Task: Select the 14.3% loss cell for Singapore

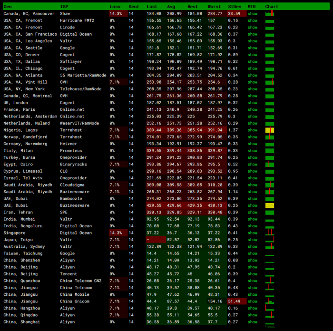Action: (118, 233)
